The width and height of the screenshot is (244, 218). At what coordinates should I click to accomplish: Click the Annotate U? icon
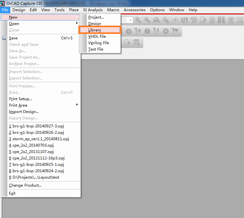(185, 20)
